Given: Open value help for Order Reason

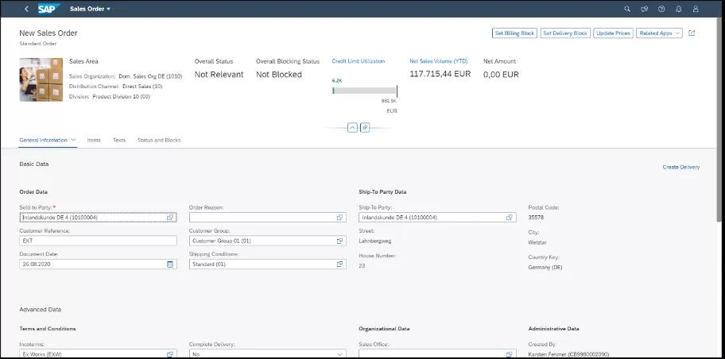Looking at the screenshot, I should pyautogui.click(x=340, y=217).
